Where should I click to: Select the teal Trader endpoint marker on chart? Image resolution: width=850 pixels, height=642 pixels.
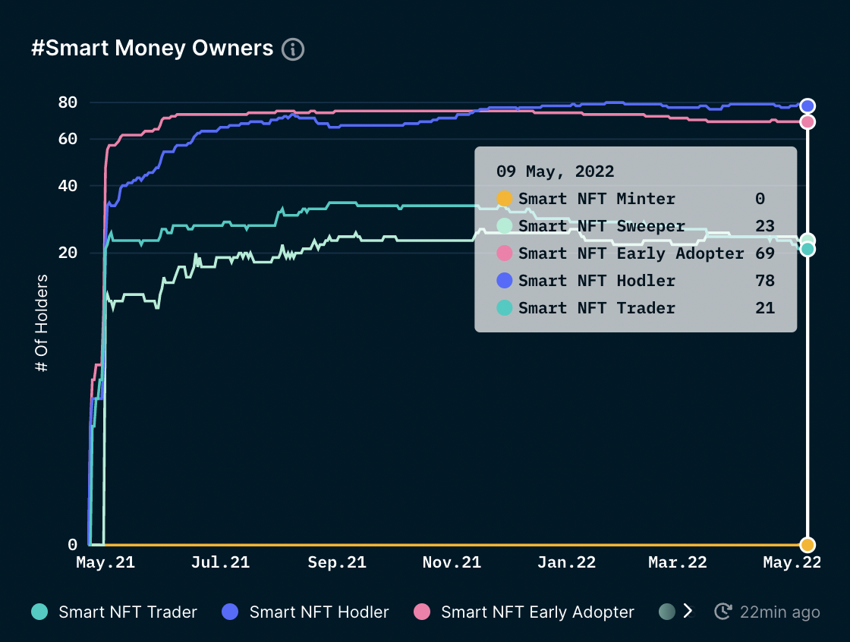pos(807,249)
